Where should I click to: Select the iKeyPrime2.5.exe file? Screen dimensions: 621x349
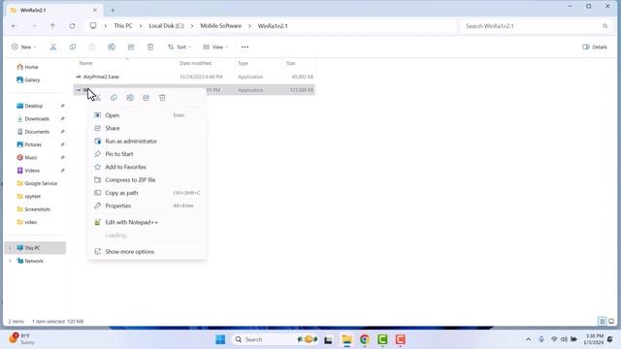(101, 77)
